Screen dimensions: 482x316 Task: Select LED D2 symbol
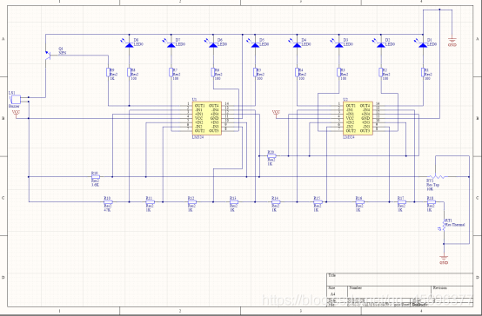pos(381,45)
